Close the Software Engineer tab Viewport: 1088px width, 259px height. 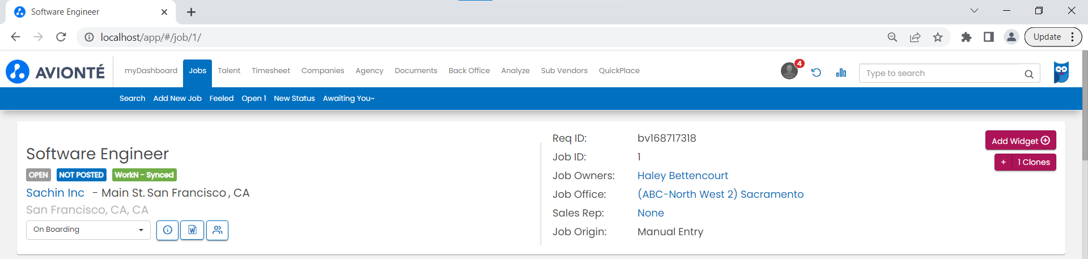tap(164, 12)
